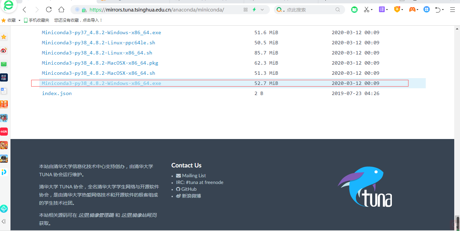The image size is (460, 231).
Task: Go to the home page icon
Action: (x=61, y=9)
